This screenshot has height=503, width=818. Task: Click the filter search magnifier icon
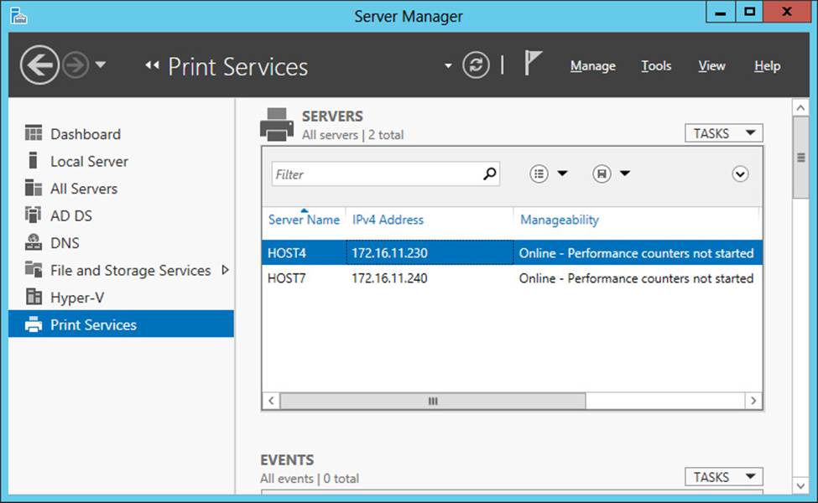point(489,174)
